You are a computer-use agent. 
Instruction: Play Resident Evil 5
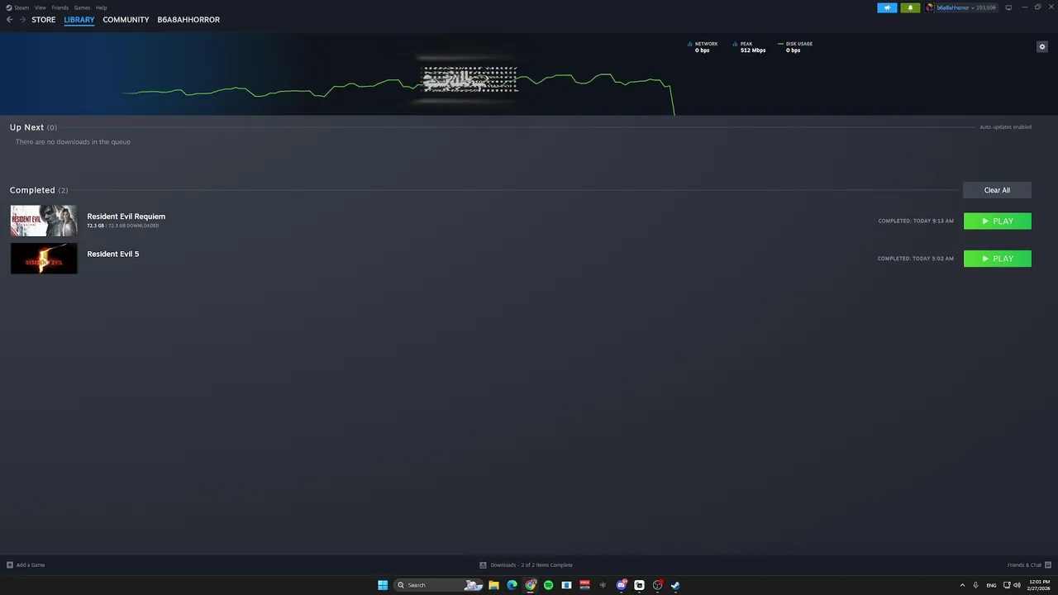coord(998,259)
